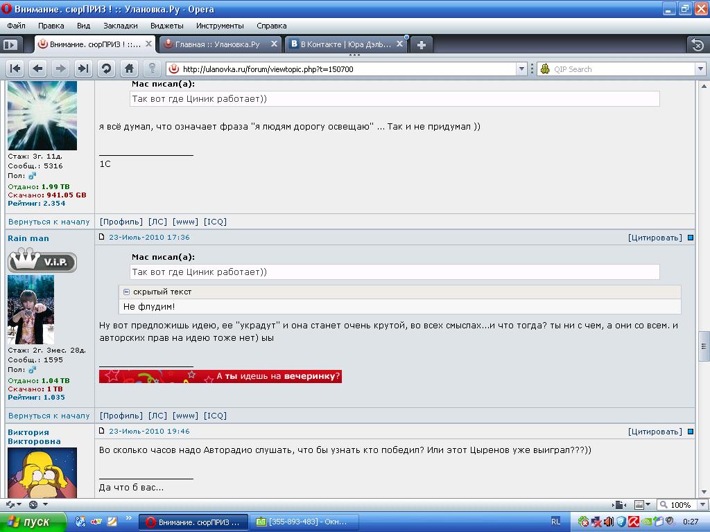Open Opera Link sync status icon
This screenshot has width=710, height=532.
(x=10, y=504)
